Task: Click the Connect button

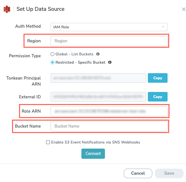Action: (x=93, y=153)
